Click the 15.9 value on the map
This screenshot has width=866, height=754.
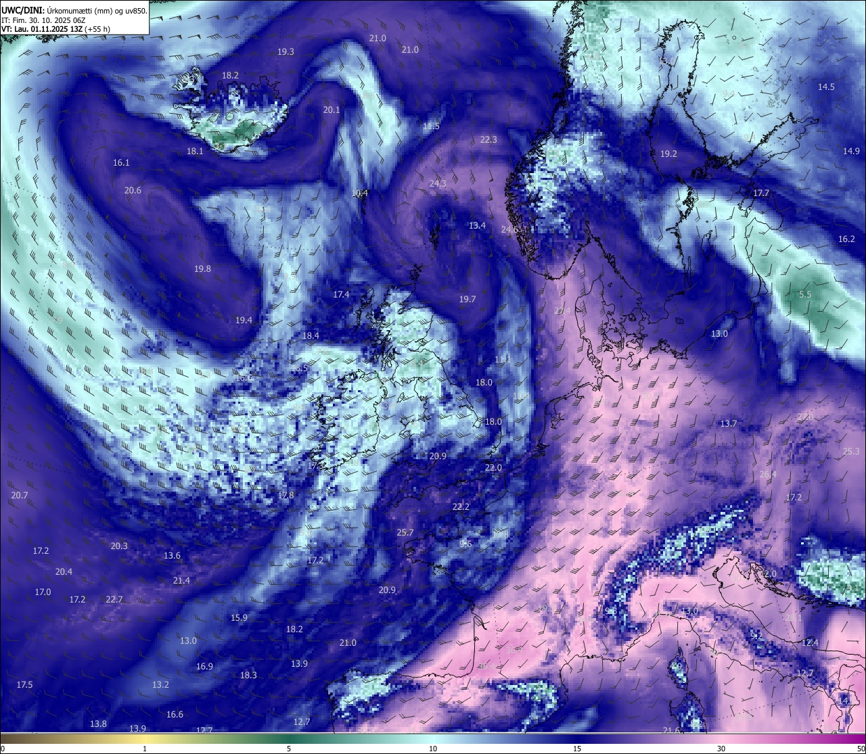[x=239, y=618]
